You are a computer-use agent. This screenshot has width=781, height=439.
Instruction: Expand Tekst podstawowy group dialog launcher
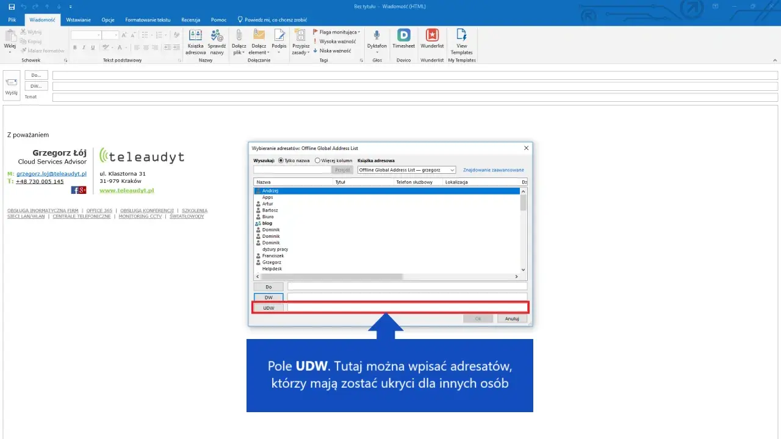[x=179, y=61]
